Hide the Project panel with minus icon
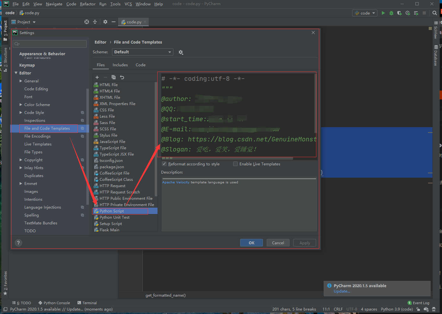 click(114, 22)
